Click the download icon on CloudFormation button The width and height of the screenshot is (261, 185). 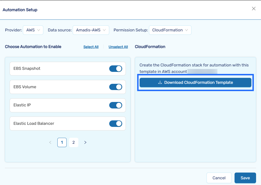[160, 83]
